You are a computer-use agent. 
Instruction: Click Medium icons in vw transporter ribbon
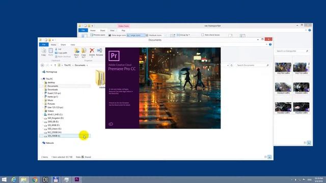154,35
